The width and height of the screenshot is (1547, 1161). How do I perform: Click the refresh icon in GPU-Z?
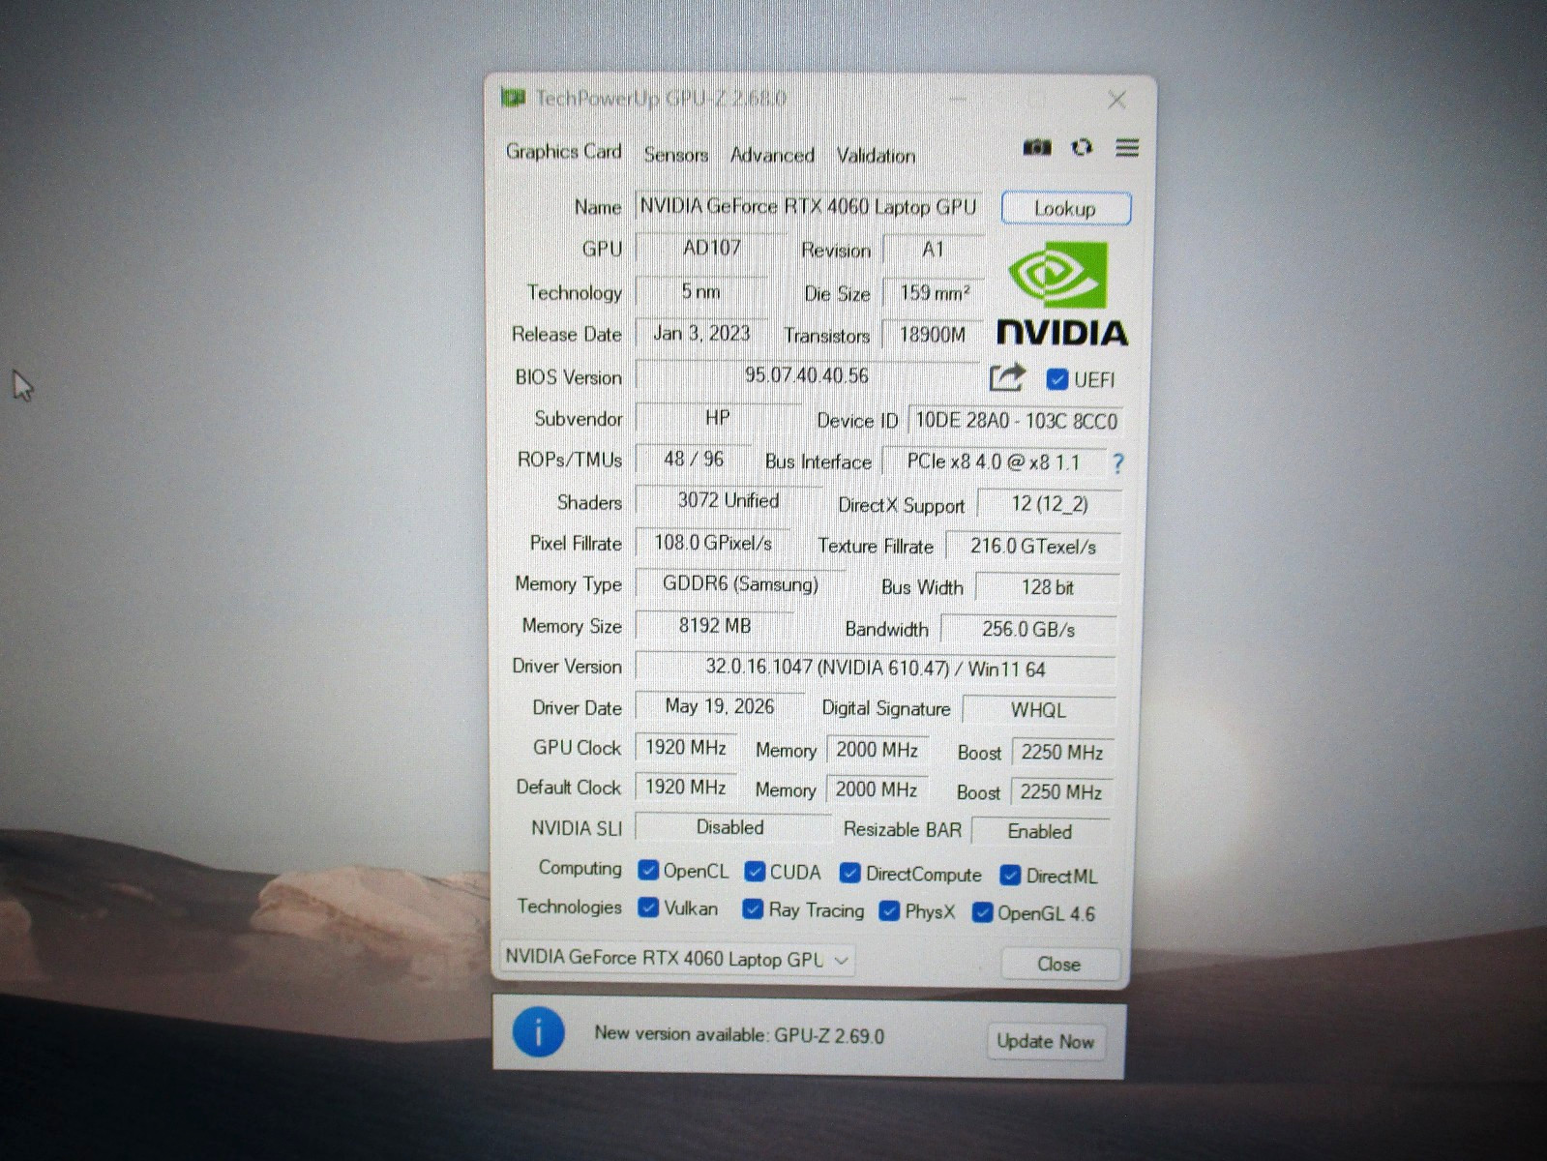coord(1082,147)
